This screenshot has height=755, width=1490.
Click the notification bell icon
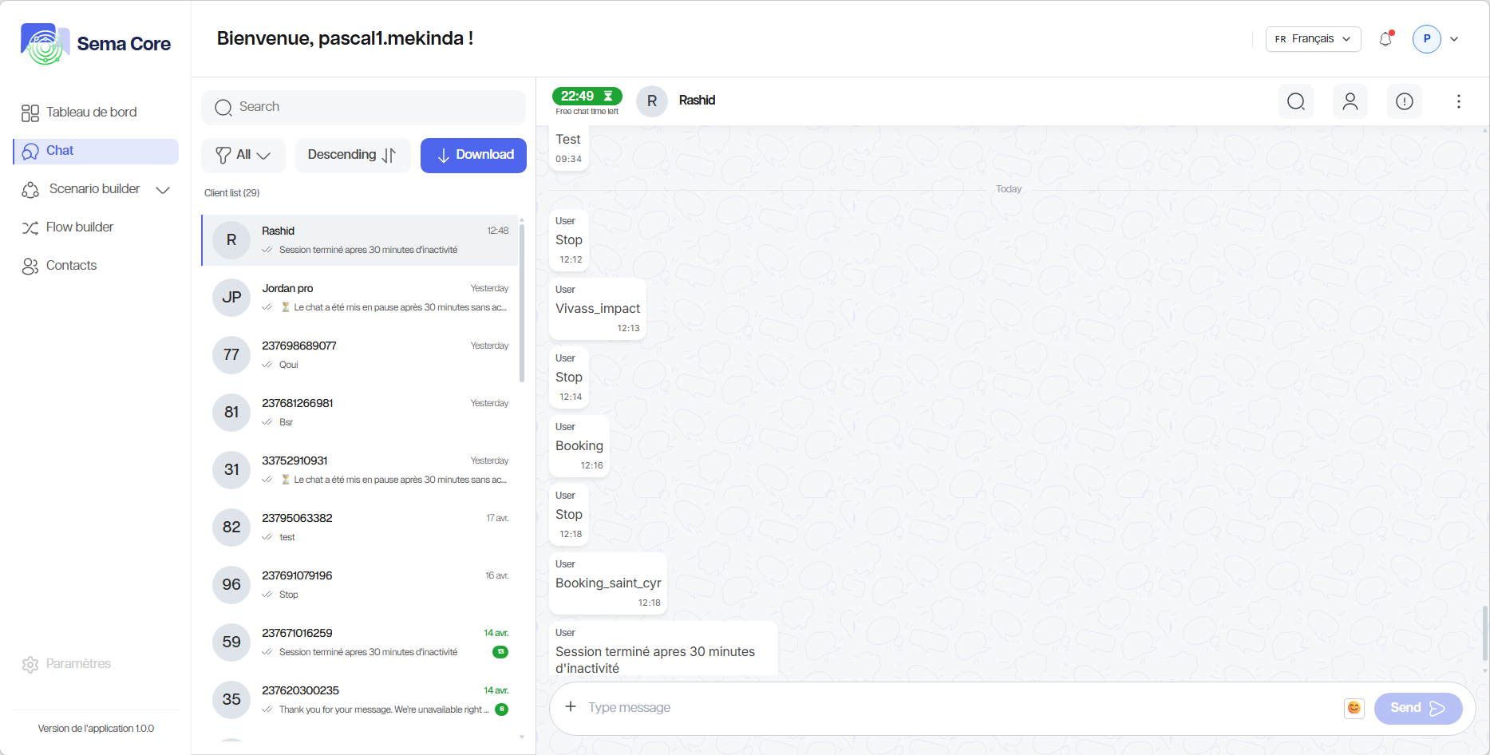pyautogui.click(x=1385, y=39)
